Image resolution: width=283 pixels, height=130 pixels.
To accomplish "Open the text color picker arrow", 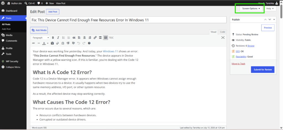I will (48, 43).
